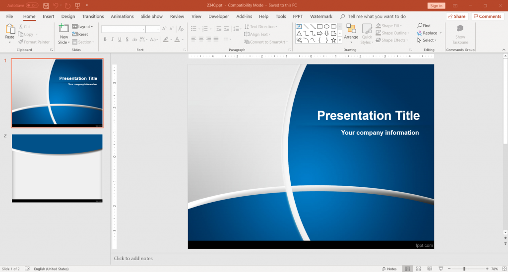Open the Layout dropdown

point(83,27)
